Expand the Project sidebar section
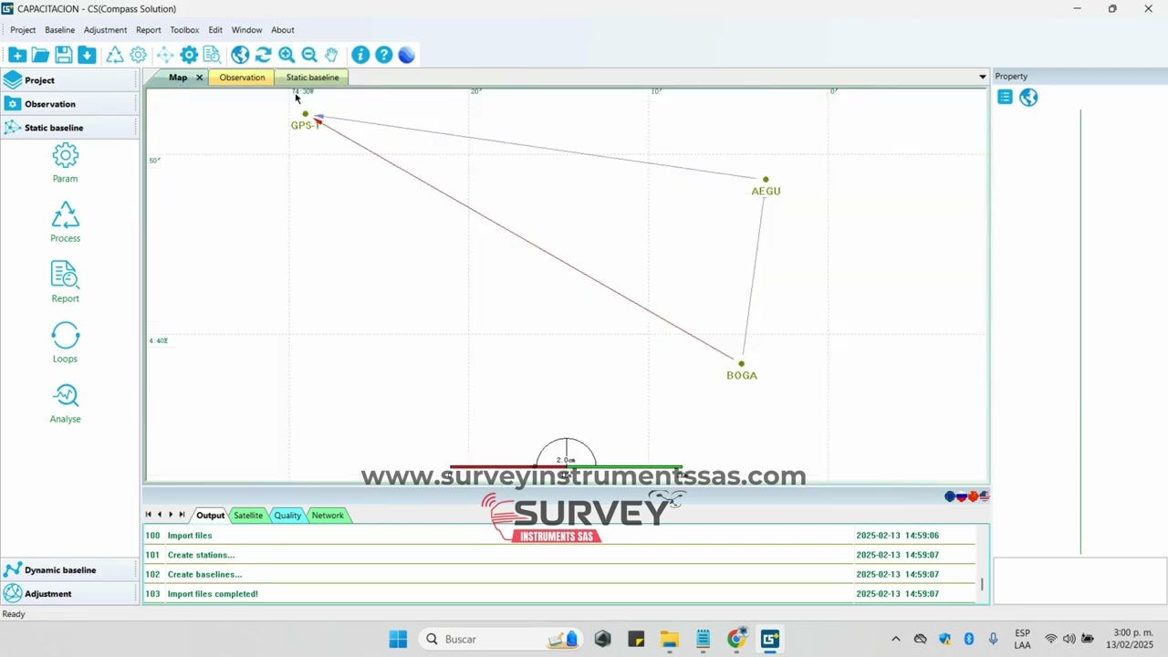1168x657 pixels. click(x=69, y=80)
